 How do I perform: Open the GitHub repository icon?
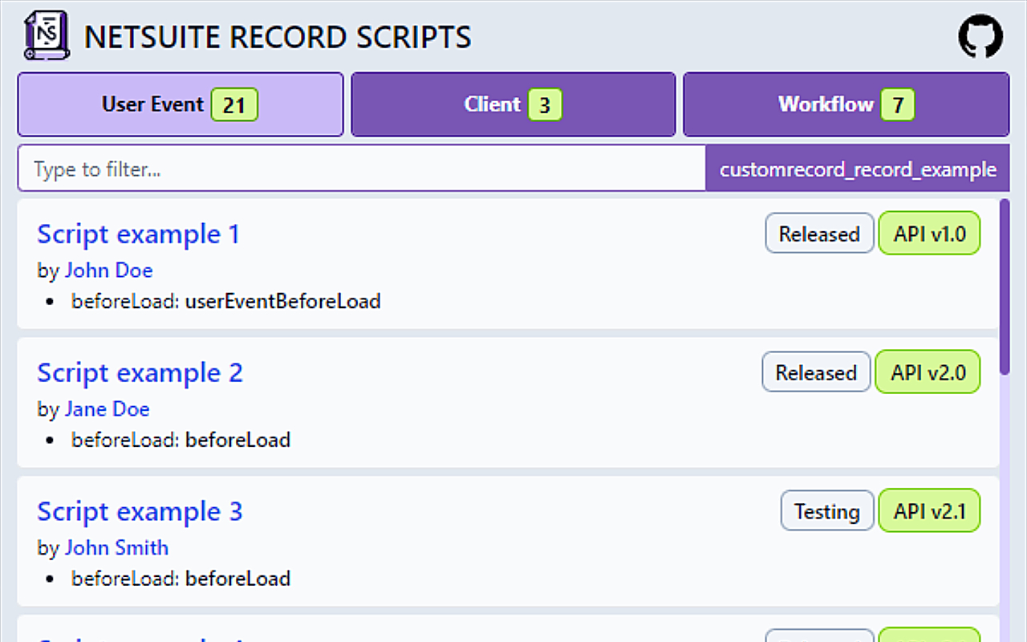(980, 36)
